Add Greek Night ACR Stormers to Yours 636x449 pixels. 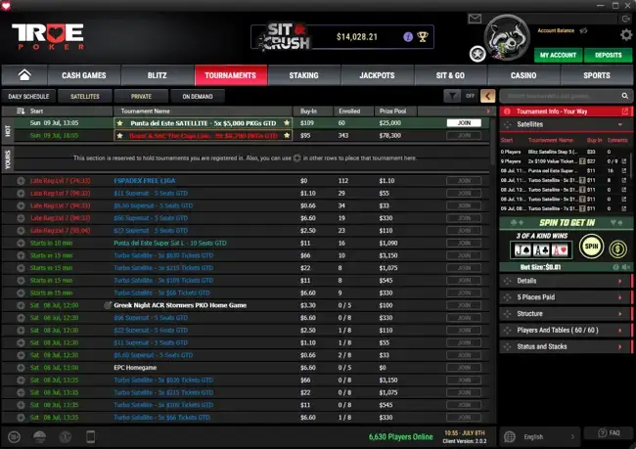tap(21, 305)
